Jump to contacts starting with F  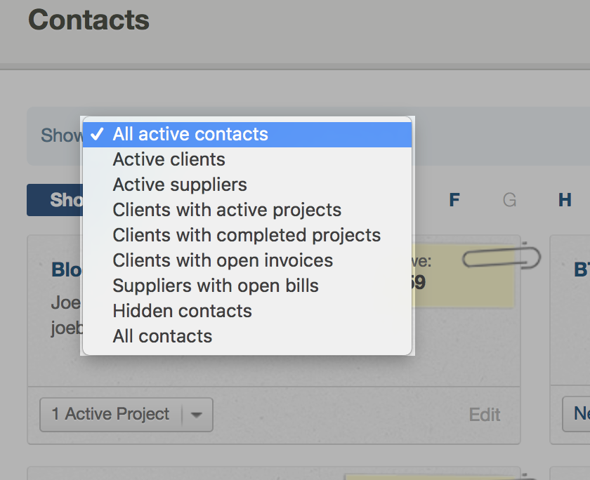pyautogui.click(x=454, y=200)
